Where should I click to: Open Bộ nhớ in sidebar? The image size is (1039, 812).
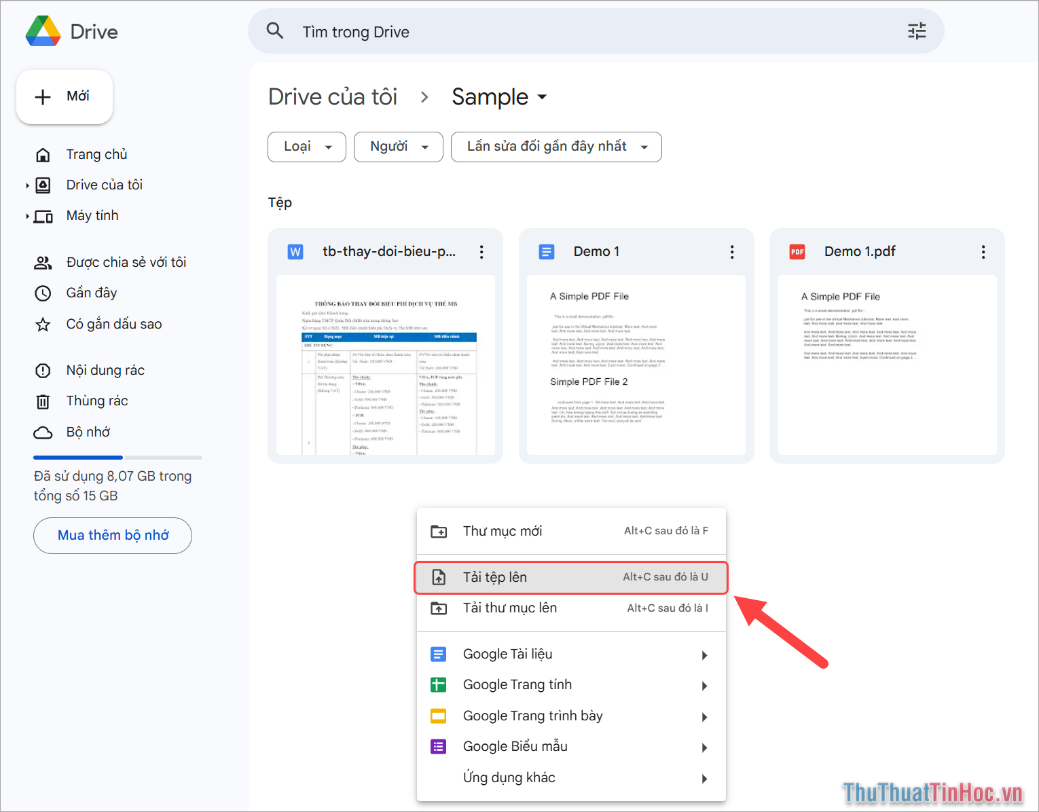[x=88, y=432]
